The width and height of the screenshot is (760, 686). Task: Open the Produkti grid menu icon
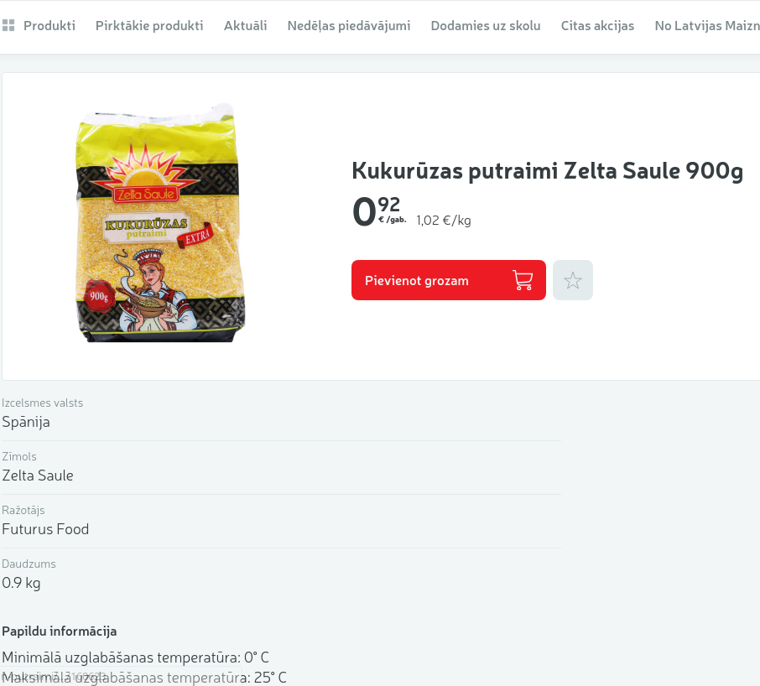point(8,25)
